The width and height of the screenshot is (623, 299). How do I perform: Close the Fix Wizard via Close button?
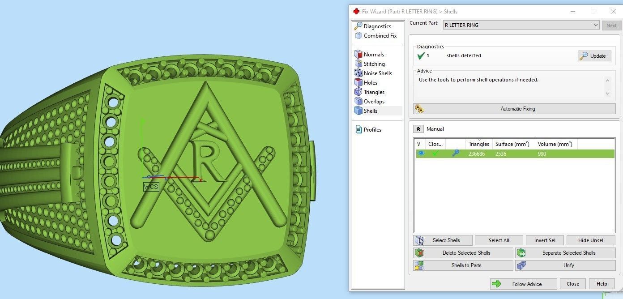pos(572,284)
